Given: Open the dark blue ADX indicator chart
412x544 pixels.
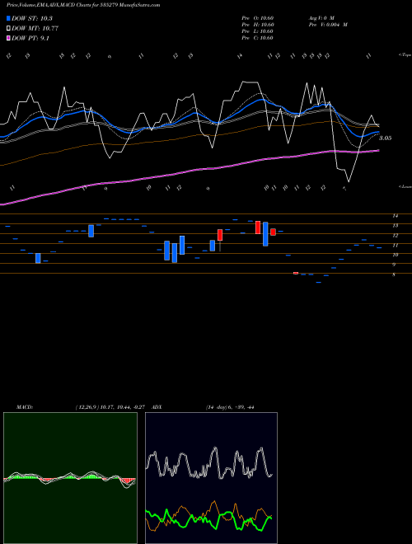Looking at the screenshot, I should [x=211, y=478].
